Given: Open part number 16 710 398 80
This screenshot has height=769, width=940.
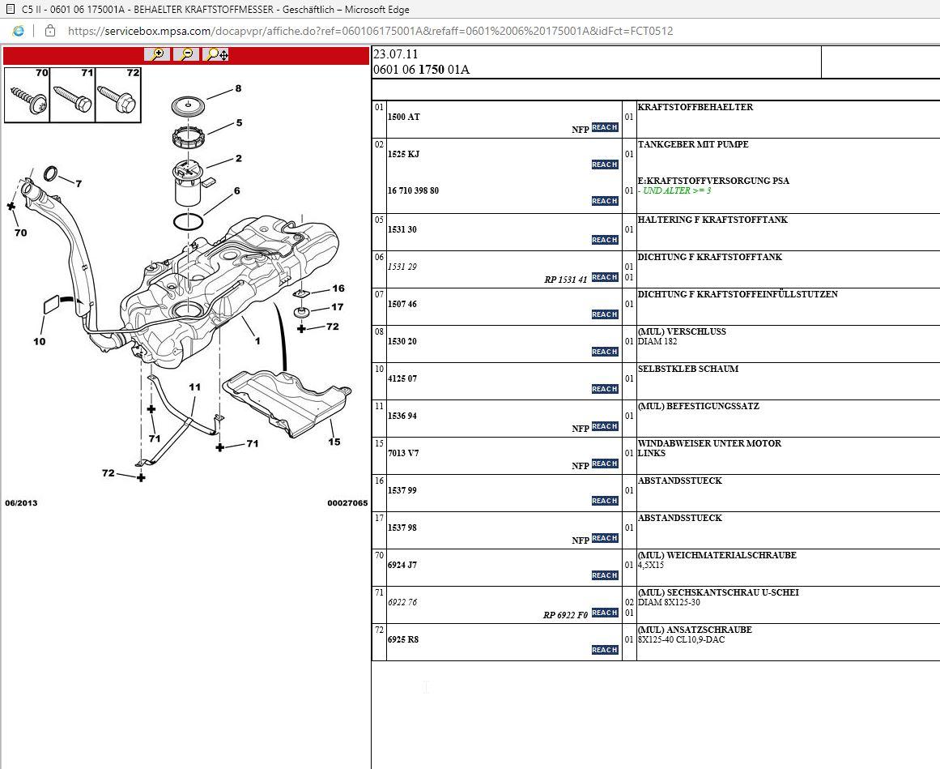Looking at the screenshot, I should 413,190.
